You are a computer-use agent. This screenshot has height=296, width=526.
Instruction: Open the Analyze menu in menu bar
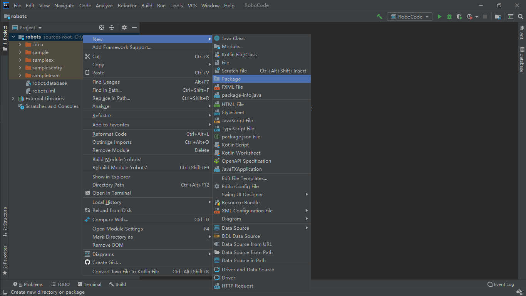[x=104, y=6]
